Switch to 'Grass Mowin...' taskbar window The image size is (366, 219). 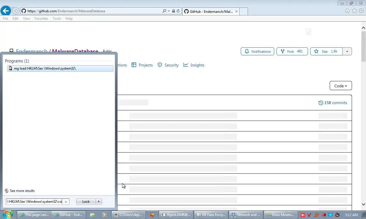click(281, 215)
